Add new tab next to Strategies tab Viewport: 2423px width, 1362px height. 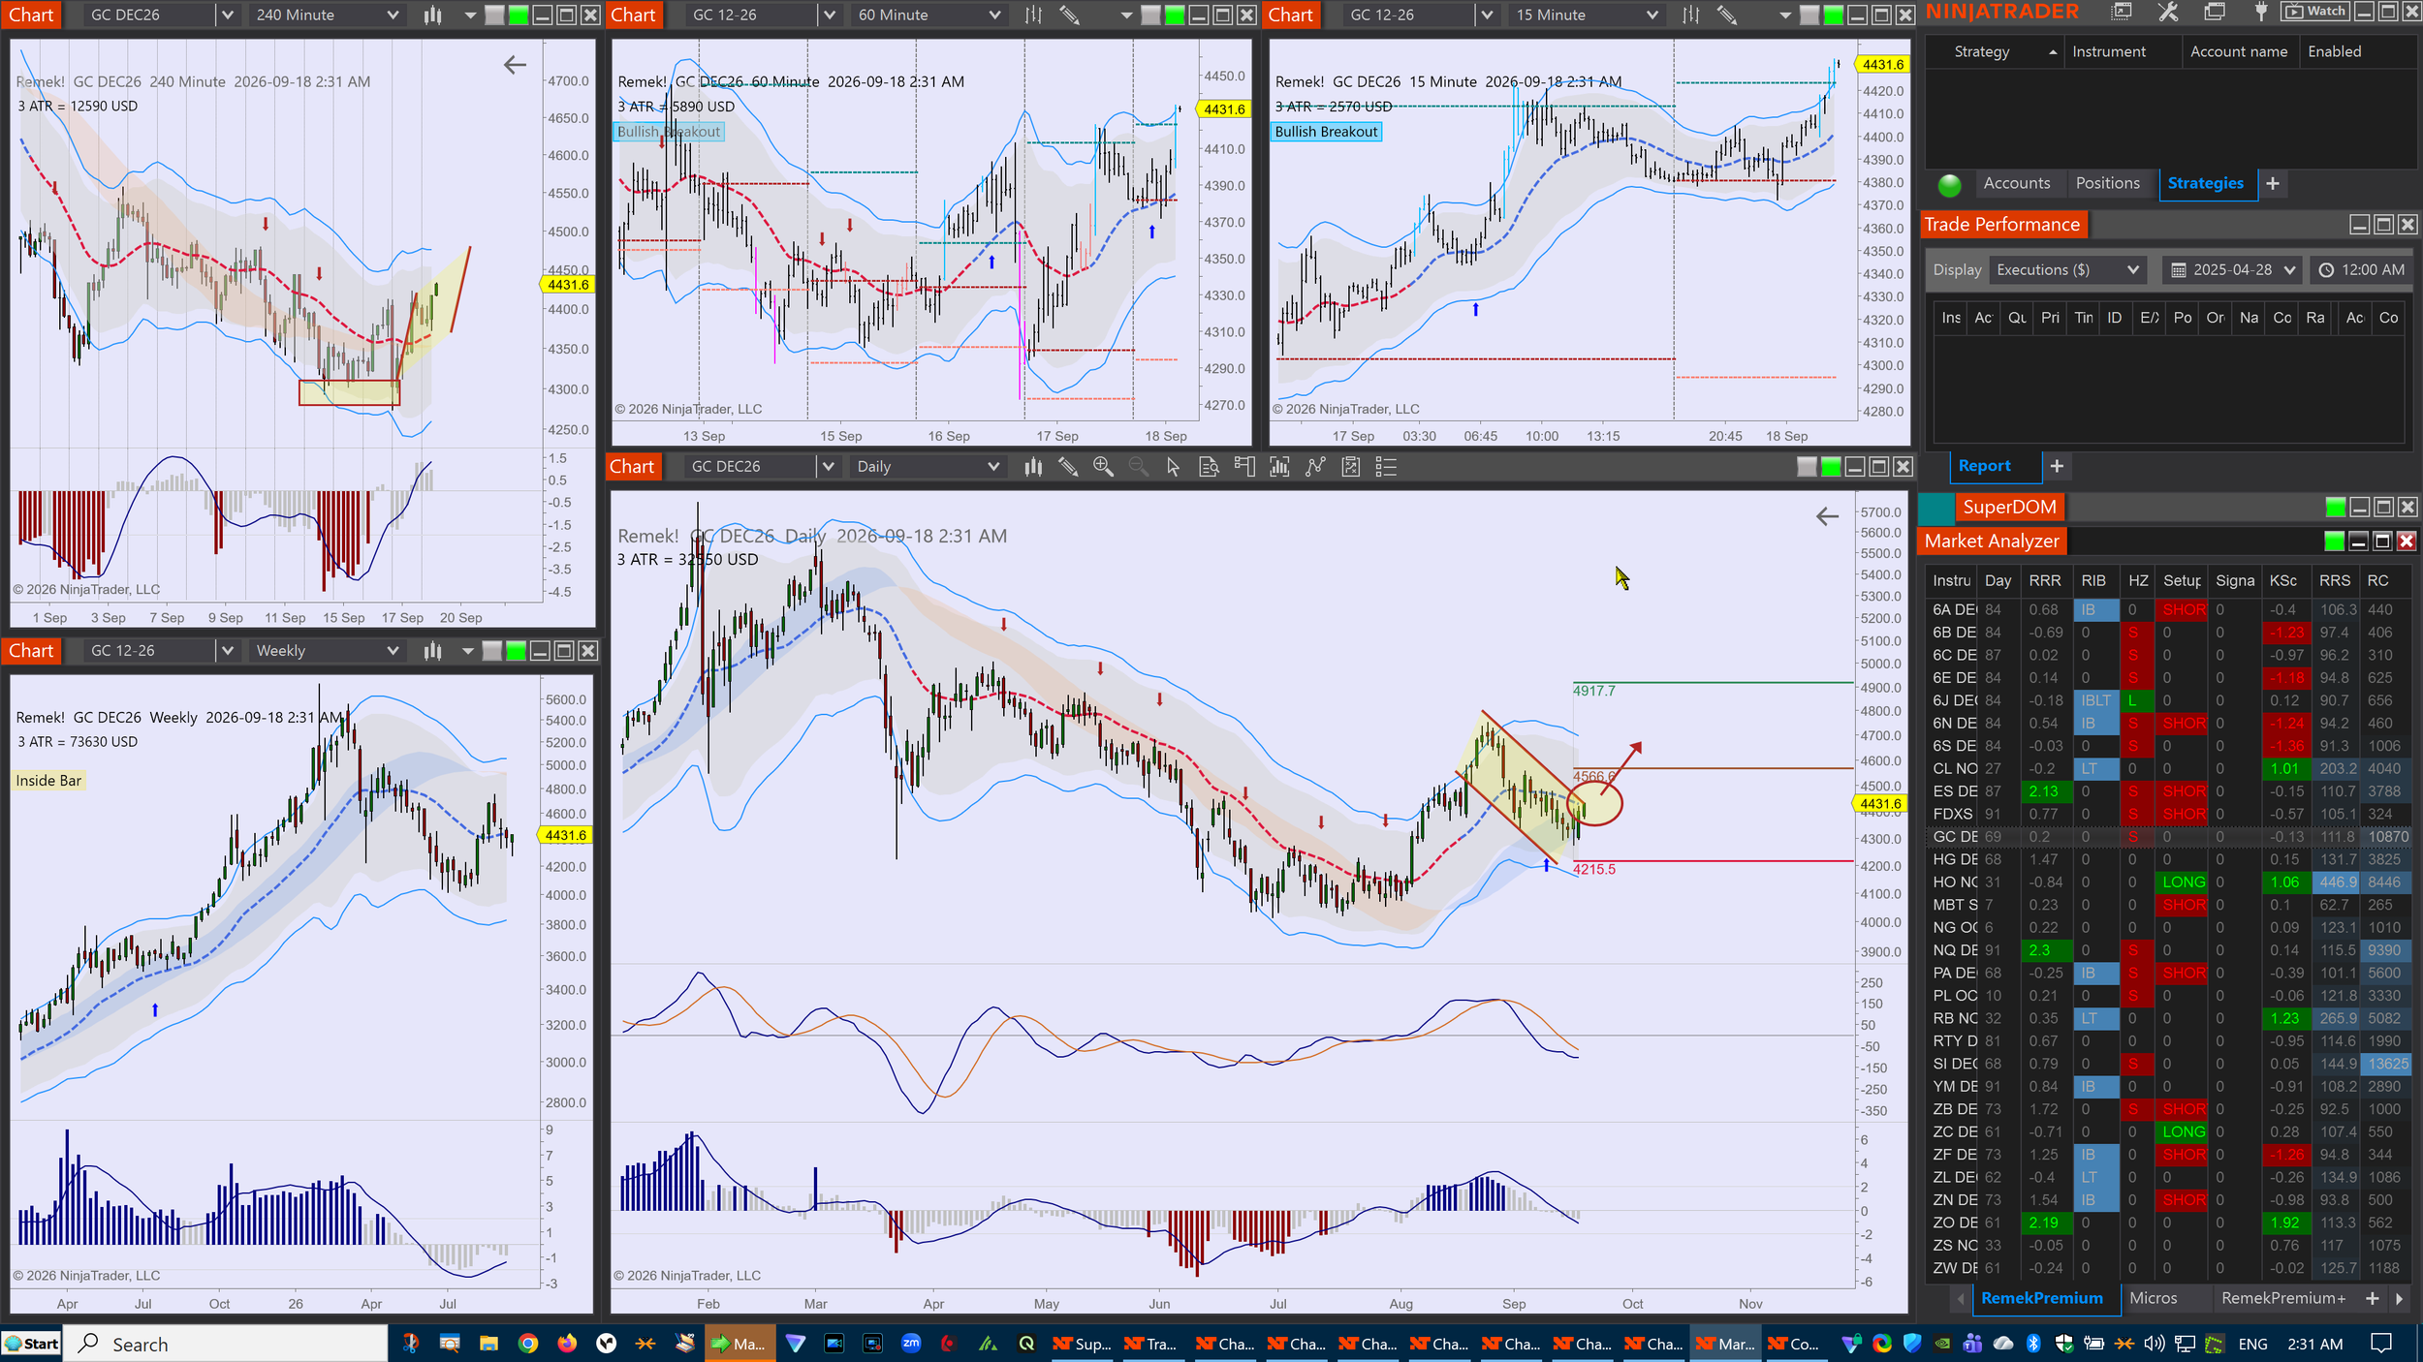coord(2272,183)
